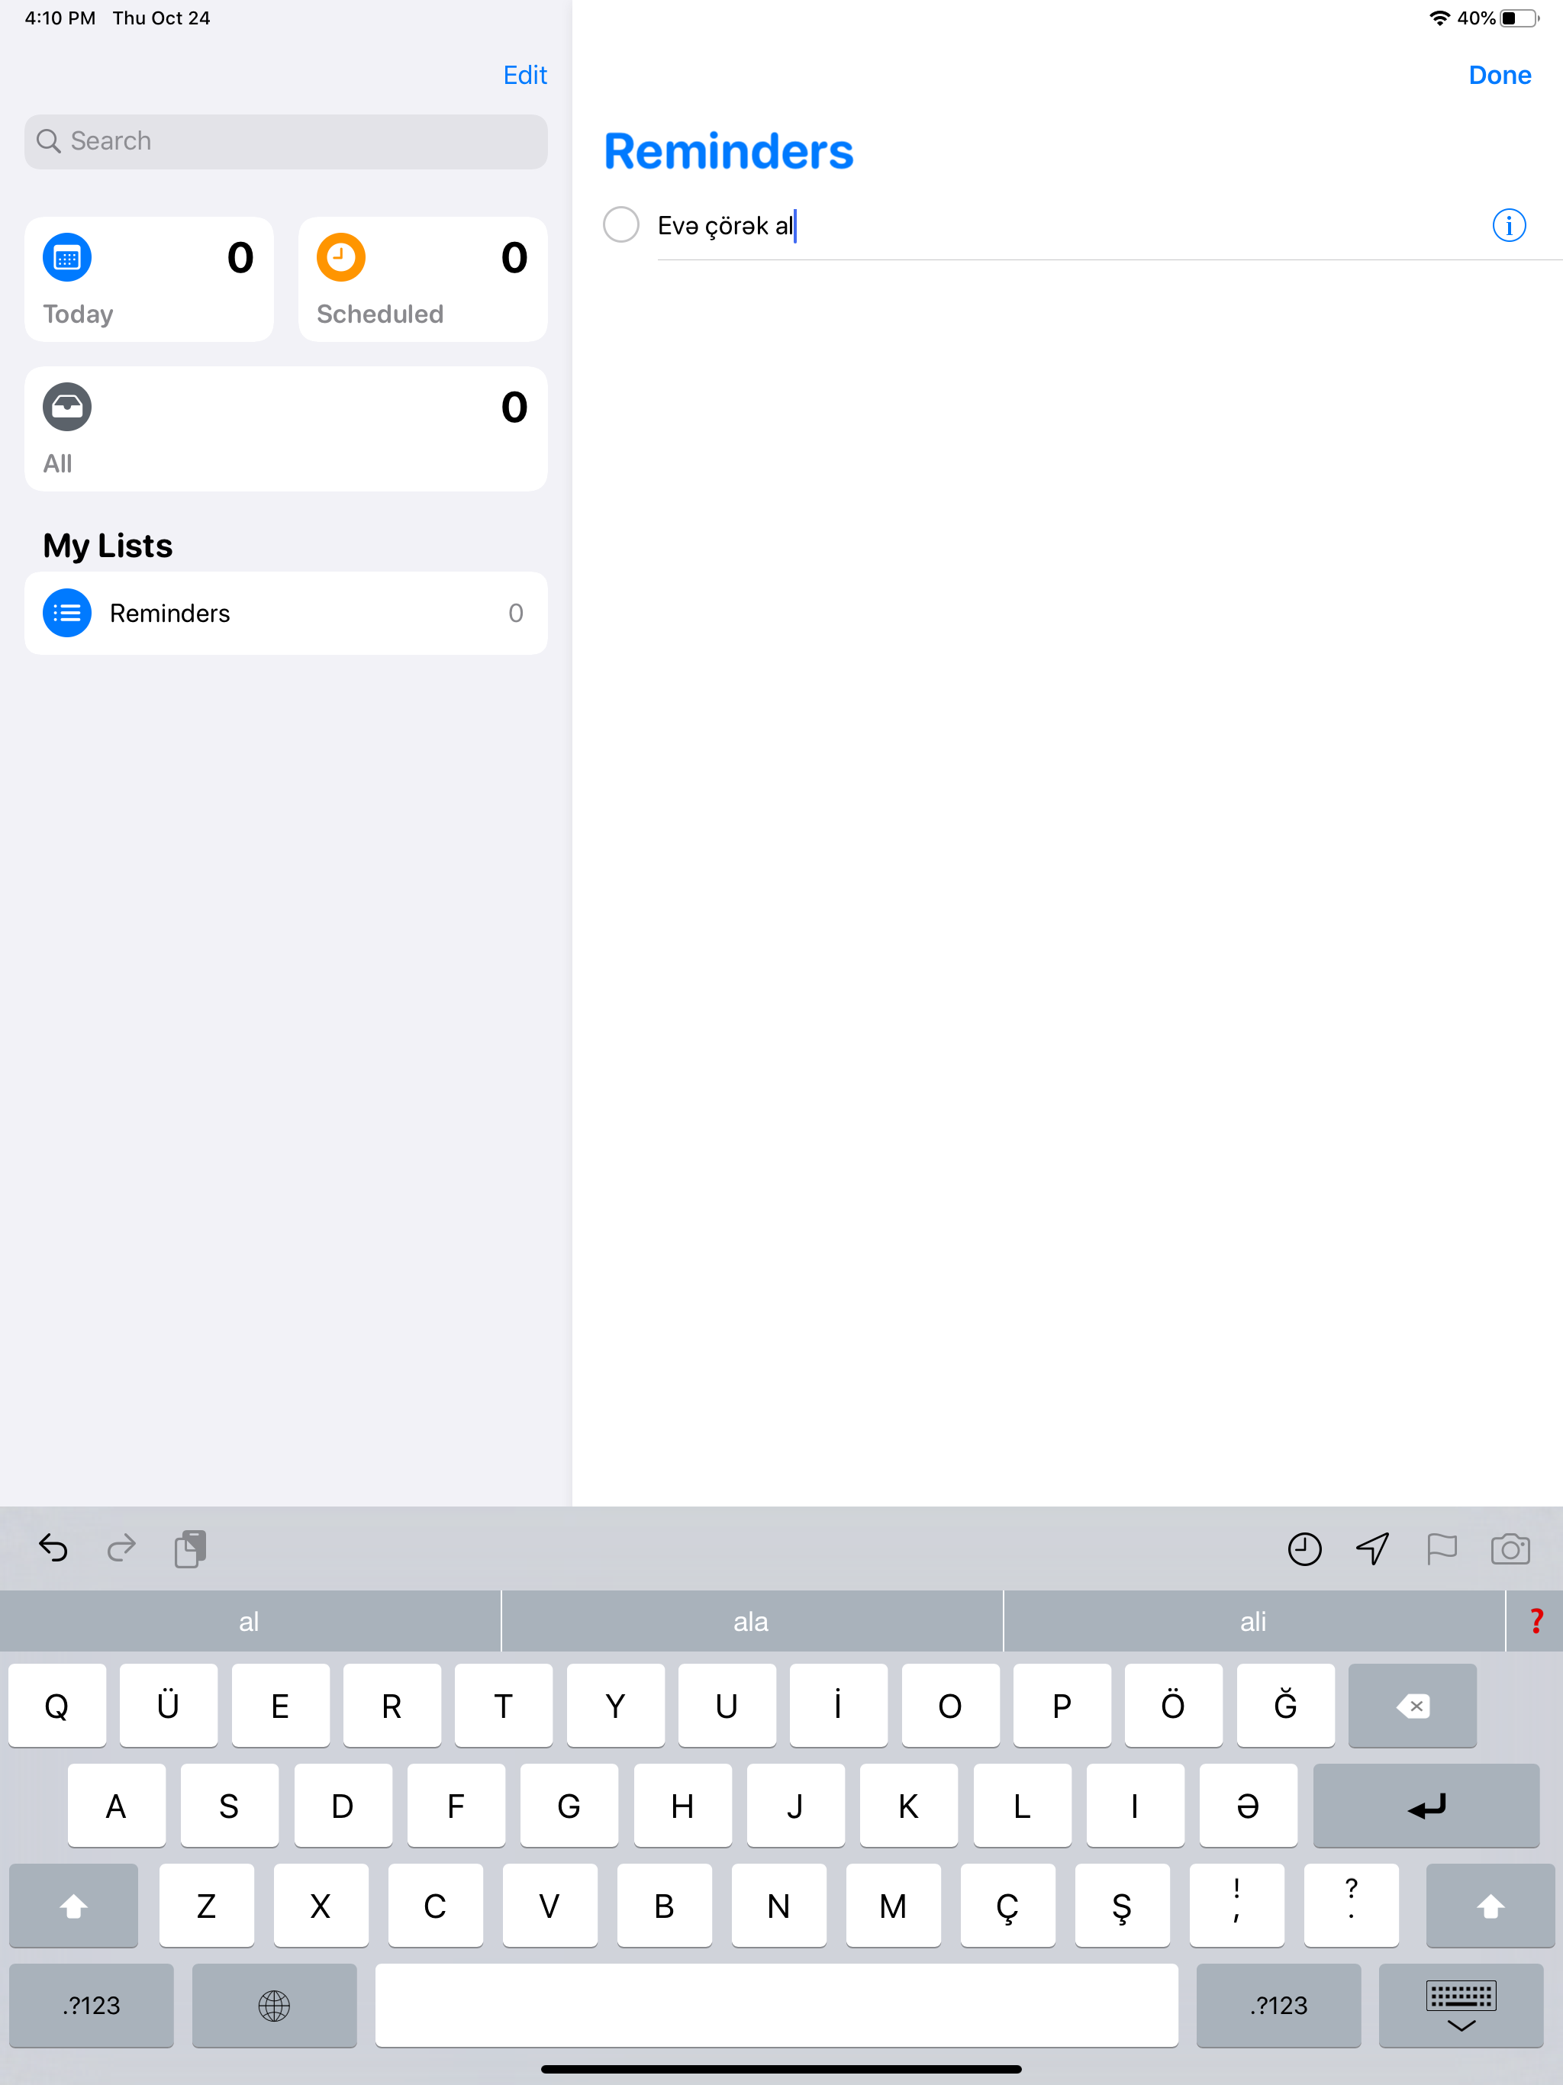Tap the backspace delete key
The width and height of the screenshot is (1563, 2085).
tap(1412, 1705)
